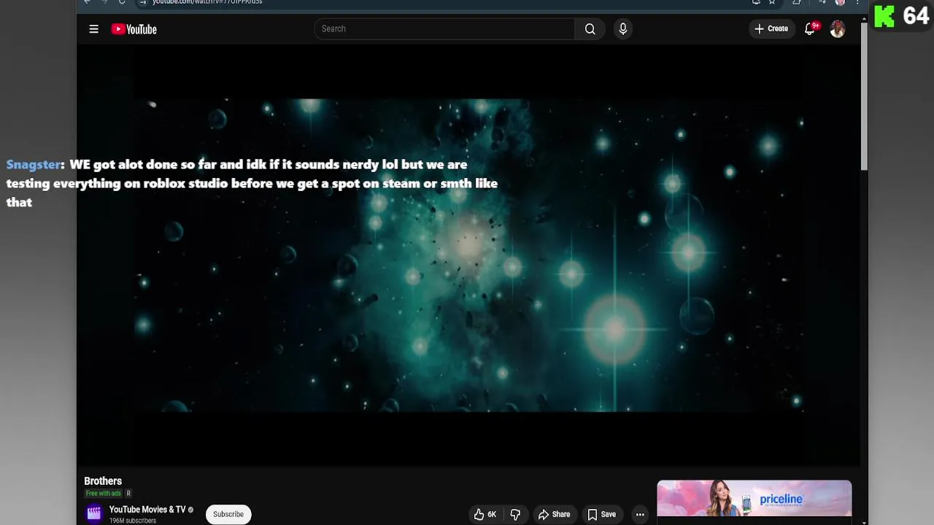This screenshot has height=525, width=934.
Task: Open the Chrome three-dot menu
Action: coord(857,2)
